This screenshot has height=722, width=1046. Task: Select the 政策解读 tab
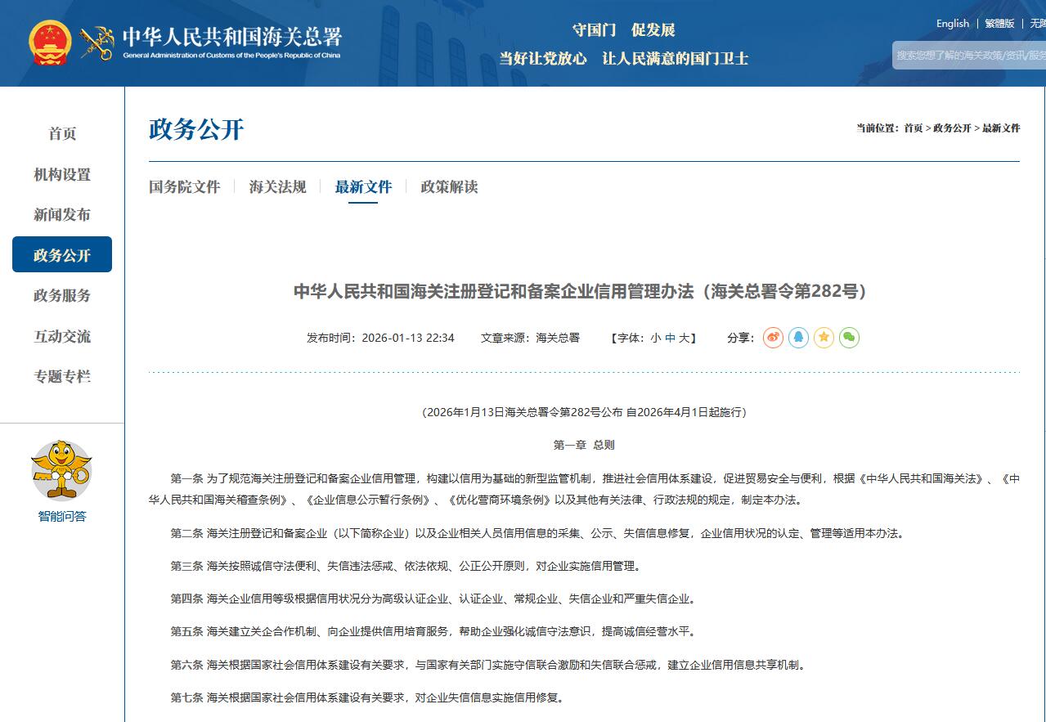pyautogui.click(x=449, y=187)
